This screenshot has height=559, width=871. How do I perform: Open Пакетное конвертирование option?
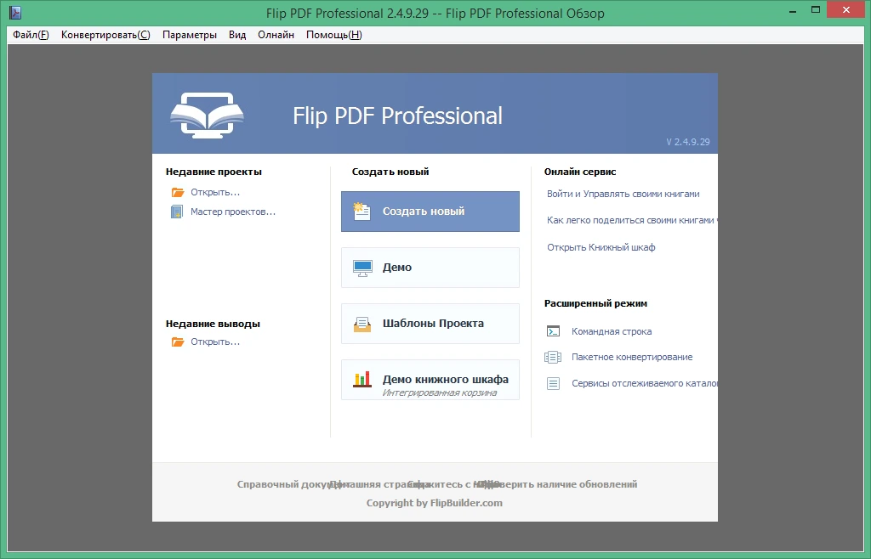tap(632, 357)
